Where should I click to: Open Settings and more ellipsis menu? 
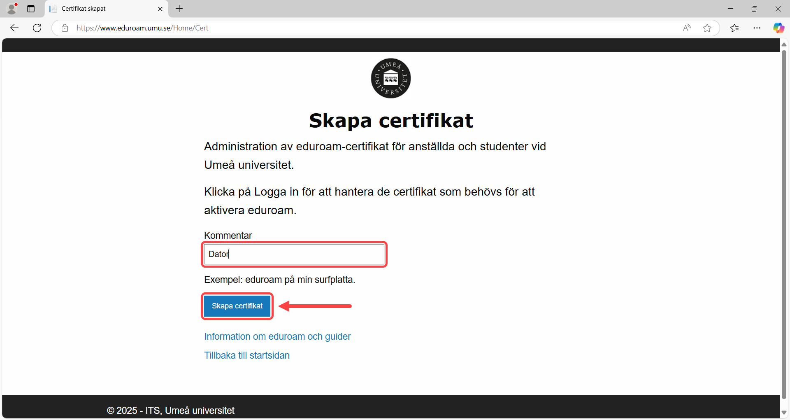757,28
